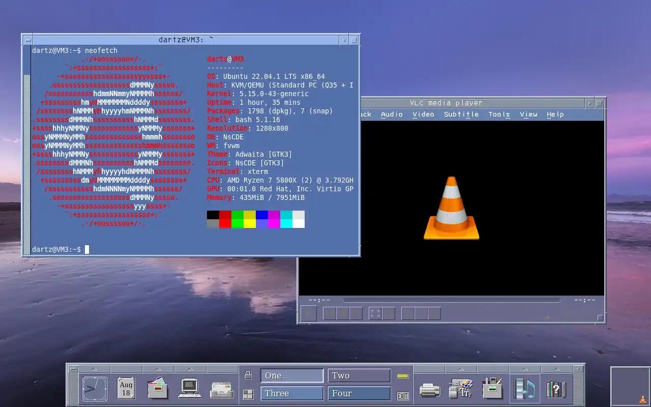Switch to workspace Three

(292, 394)
